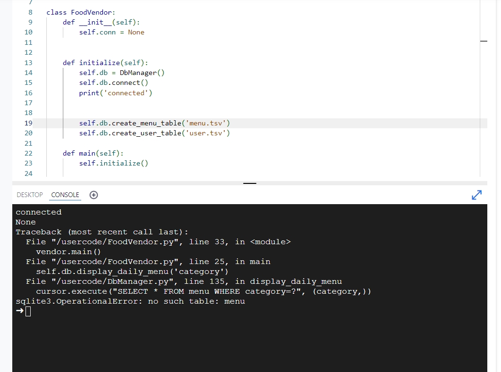This screenshot has width=501, height=372.
Task: Switch to the DESKTOP tab
Action: [x=30, y=195]
